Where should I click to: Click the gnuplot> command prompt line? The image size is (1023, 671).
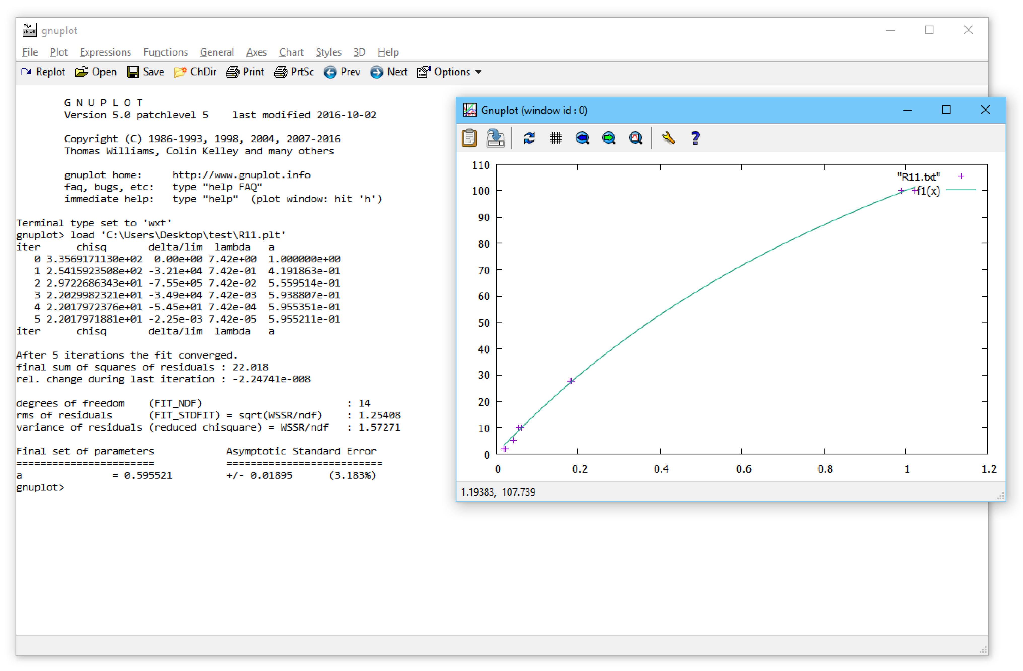[x=40, y=487]
